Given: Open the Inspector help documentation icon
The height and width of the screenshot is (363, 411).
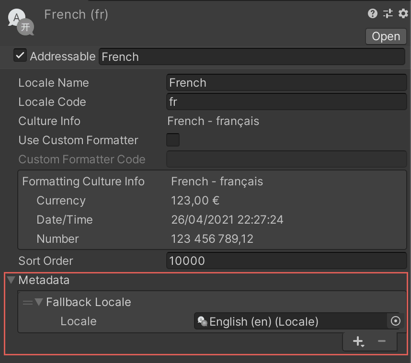Looking at the screenshot, I should click(373, 13).
